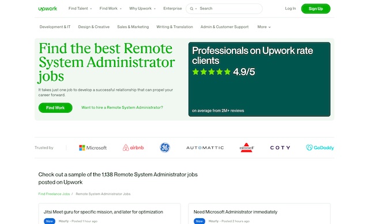The image size is (369, 224).
Task: Click the Find Work button in hero
Action: [55, 108]
